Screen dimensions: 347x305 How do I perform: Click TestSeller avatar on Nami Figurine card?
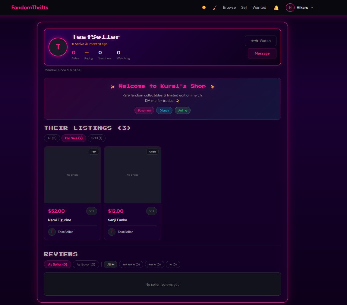tap(52, 232)
